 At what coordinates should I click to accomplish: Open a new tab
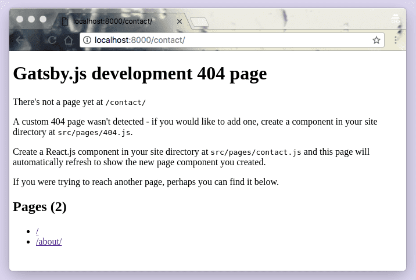[x=199, y=22]
